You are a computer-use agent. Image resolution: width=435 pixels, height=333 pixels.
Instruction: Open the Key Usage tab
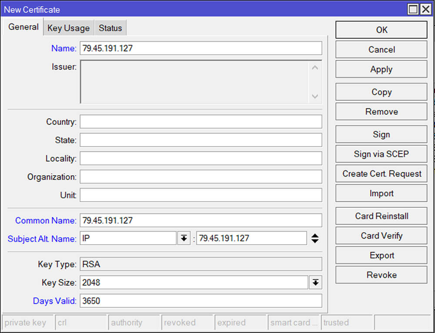tap(69, 28)
